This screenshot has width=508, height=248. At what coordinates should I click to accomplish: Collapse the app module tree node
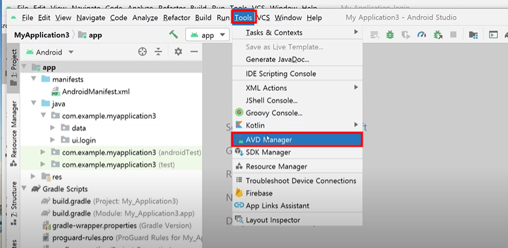click(x=24, y=67)
